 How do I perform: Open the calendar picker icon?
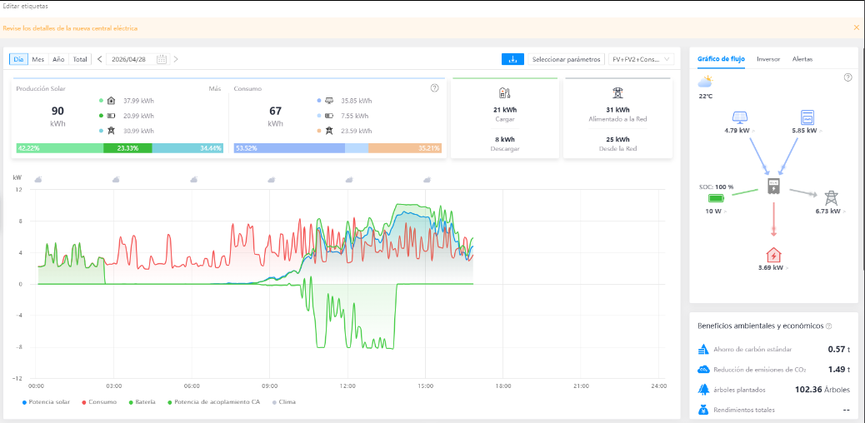161,60
